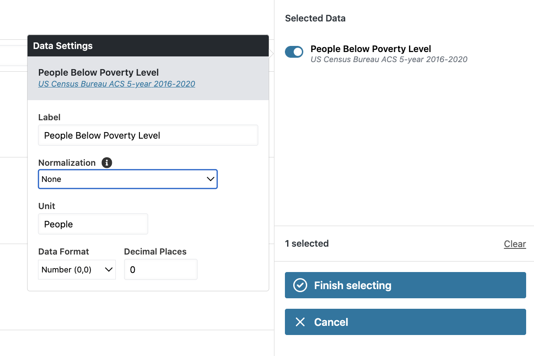Click into the Label text field

[148, 136]
